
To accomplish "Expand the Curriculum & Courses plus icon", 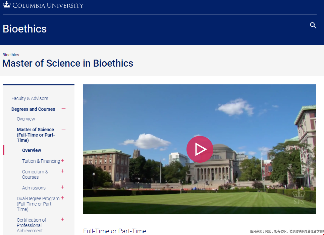I will tap(62, 171).
